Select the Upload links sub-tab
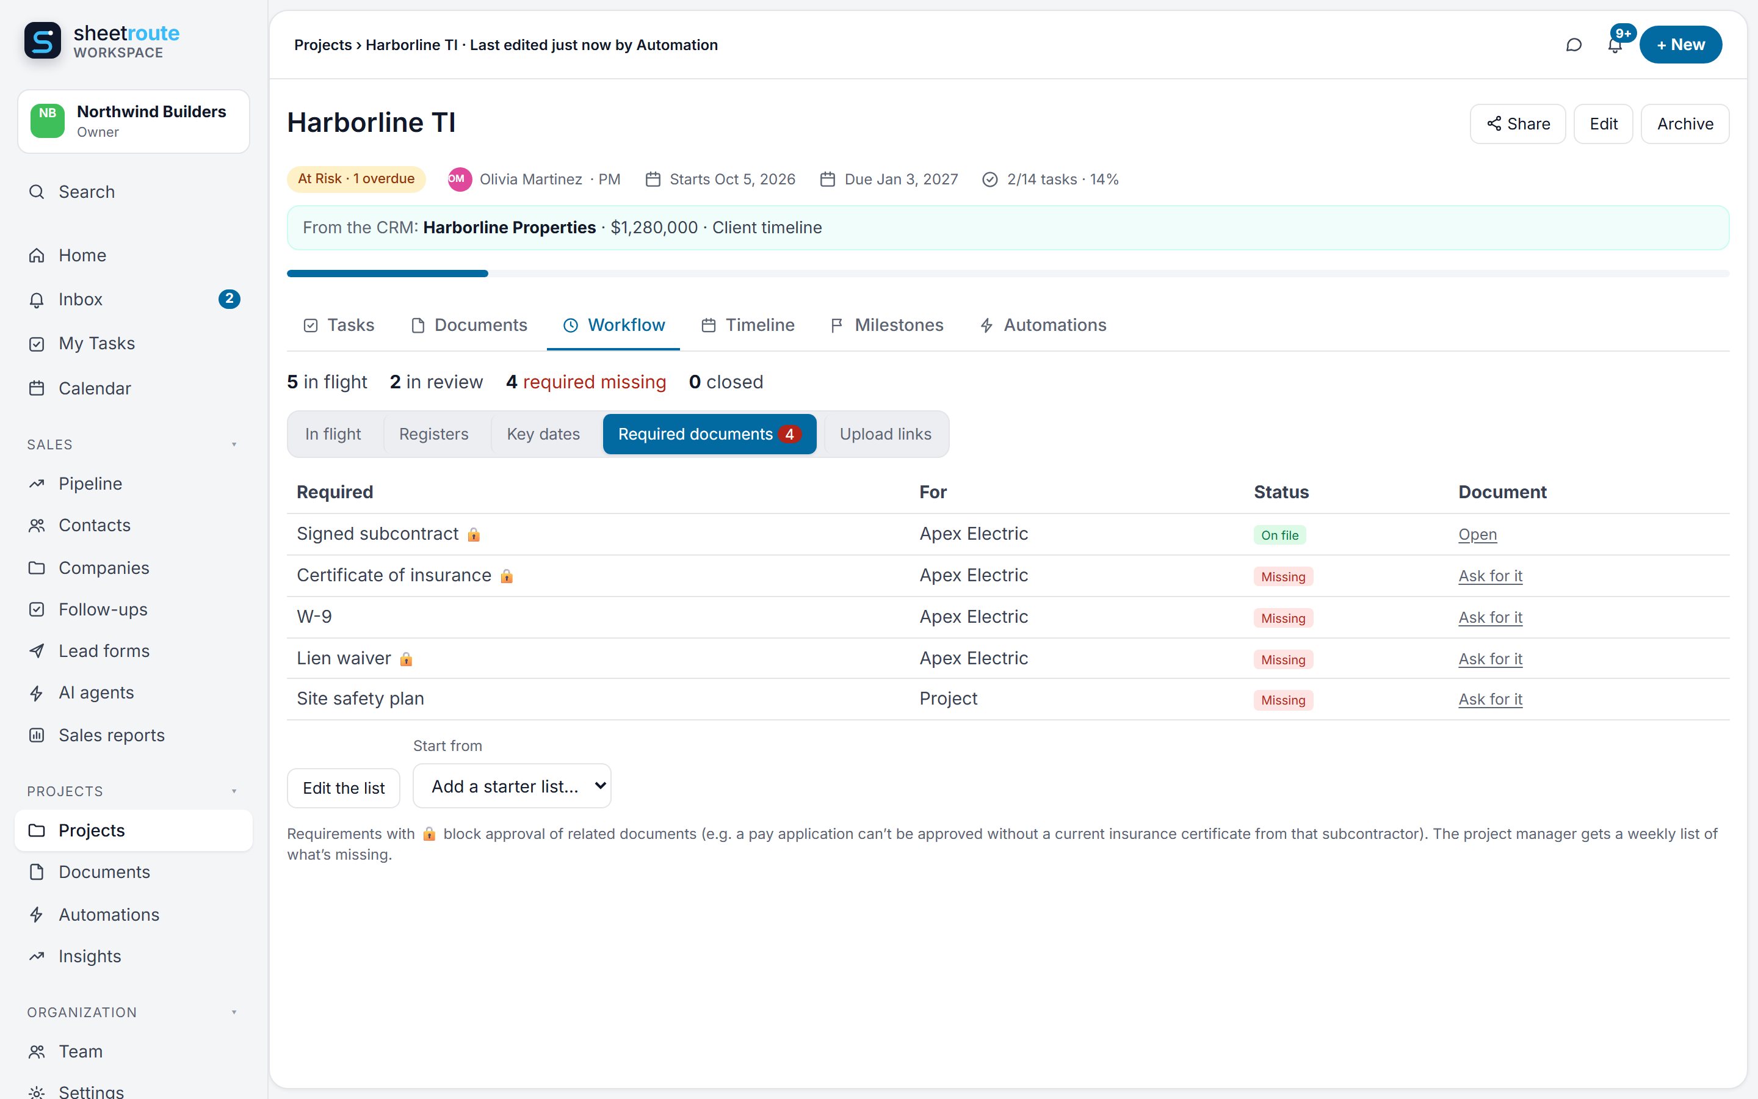Image resolution: width=1758 pixels, height=1099 pixels. tap(886, 434)
